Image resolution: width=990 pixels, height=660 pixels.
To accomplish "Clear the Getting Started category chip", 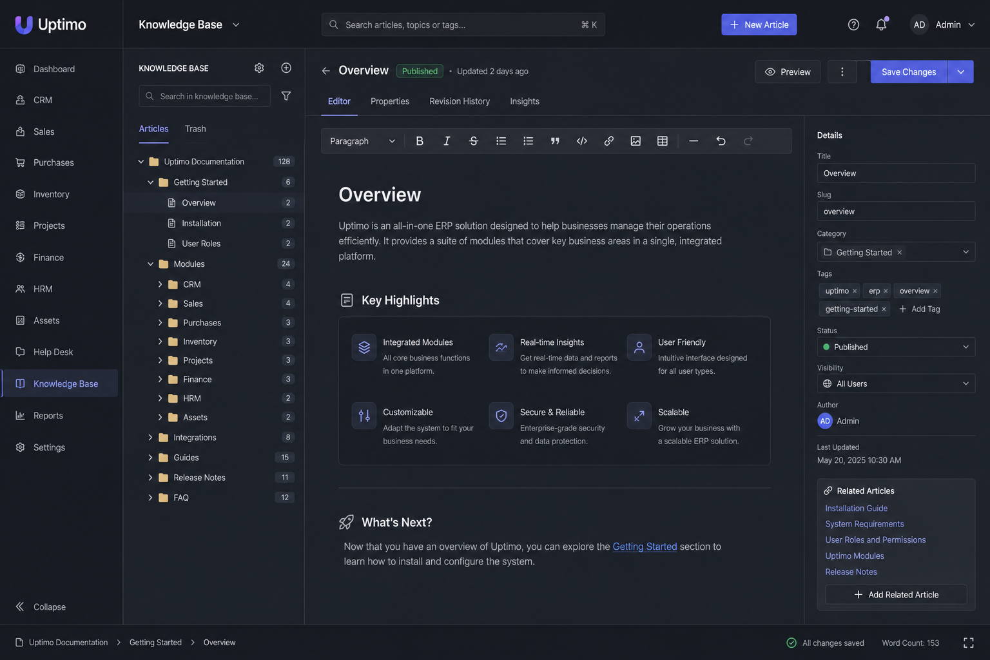I will [x=899, y=253].
